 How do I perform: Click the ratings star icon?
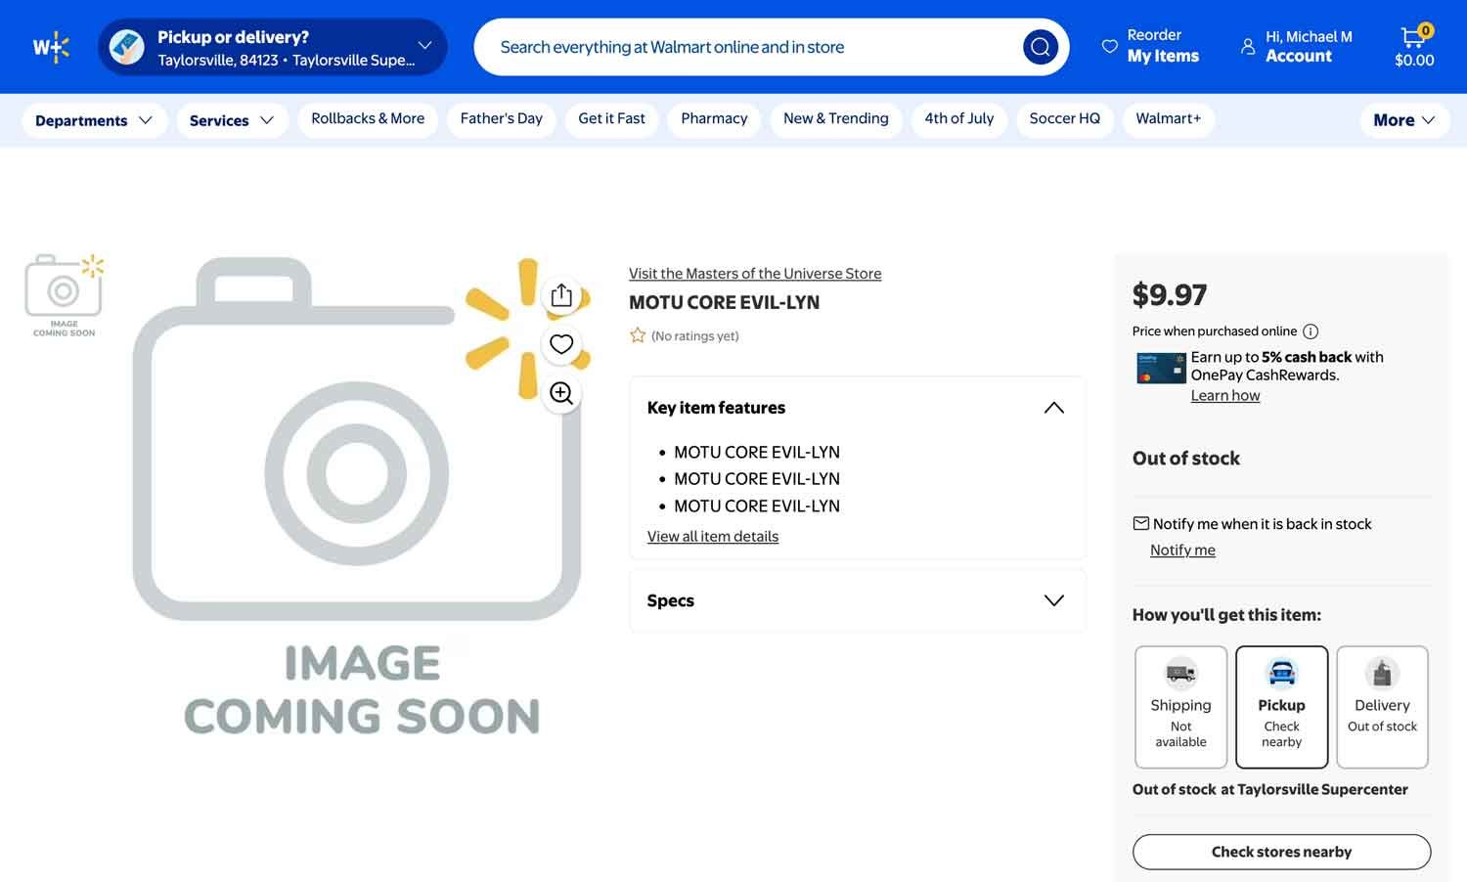tap(638, 335)
